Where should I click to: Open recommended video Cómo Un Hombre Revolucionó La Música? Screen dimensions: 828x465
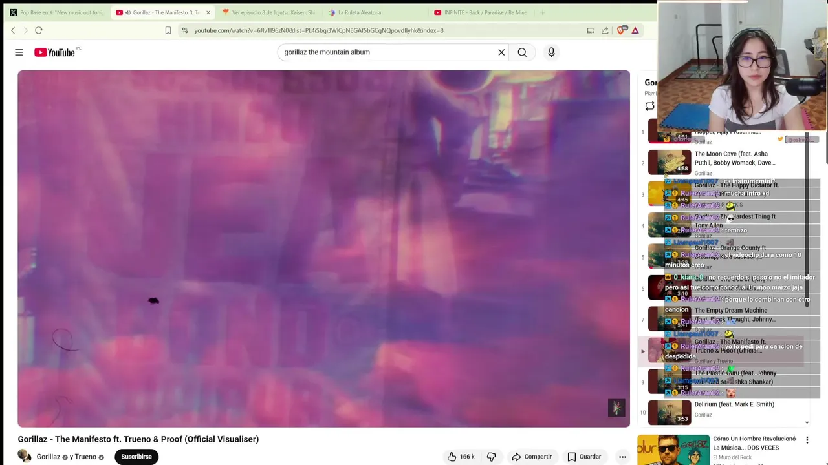(754, 443)
